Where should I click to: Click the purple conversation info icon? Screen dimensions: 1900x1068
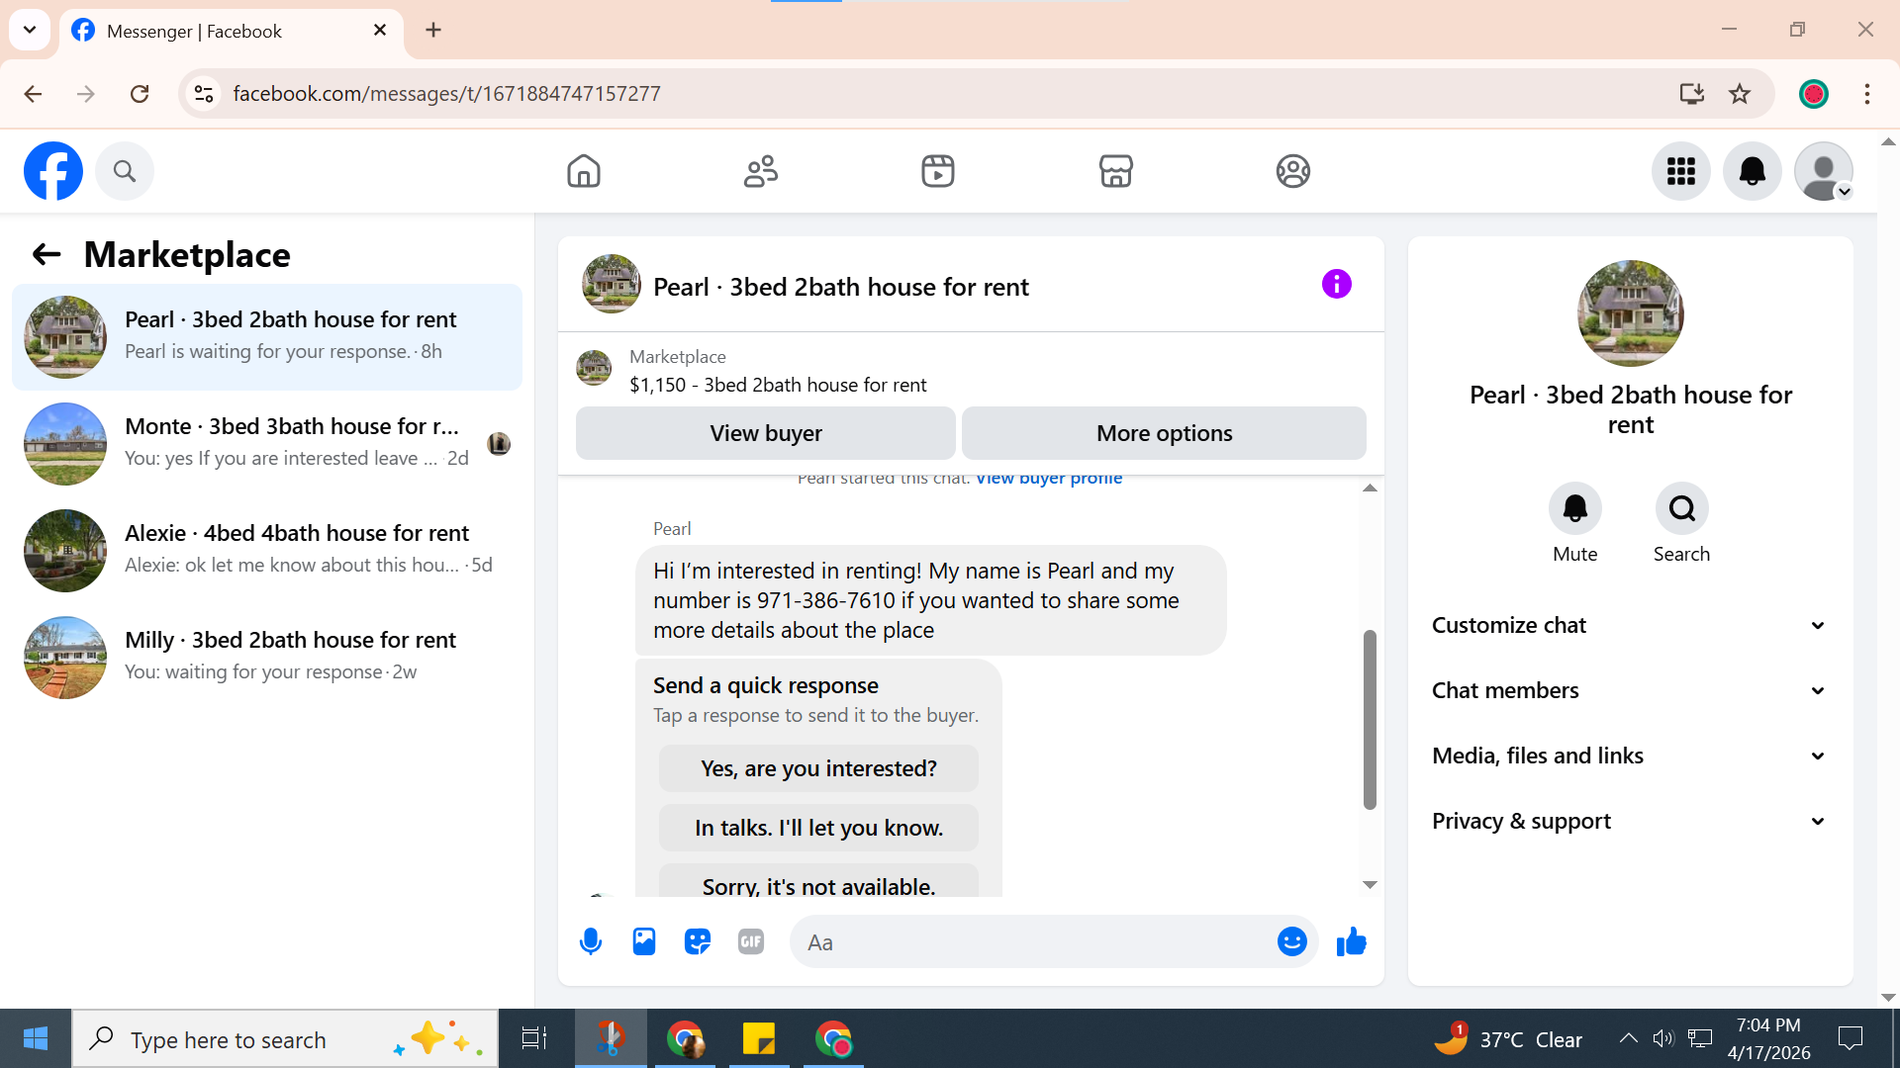pyautogui.click(x=1336, y=285)
